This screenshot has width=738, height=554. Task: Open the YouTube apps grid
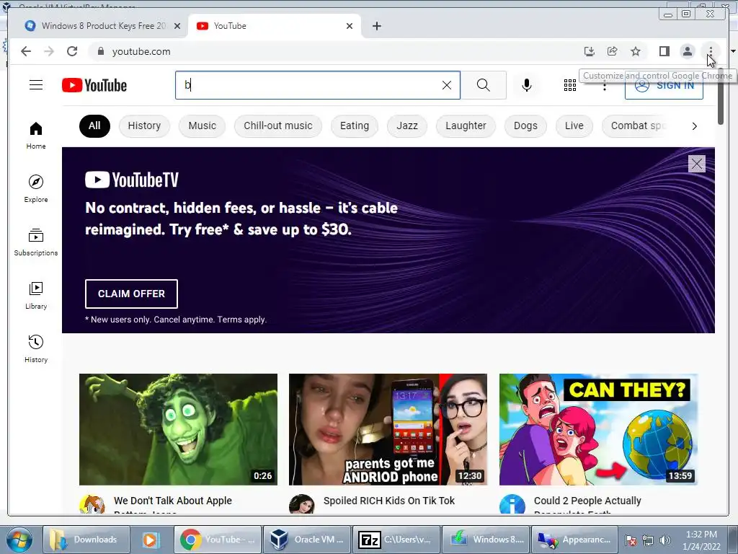[x=570, y=85]
